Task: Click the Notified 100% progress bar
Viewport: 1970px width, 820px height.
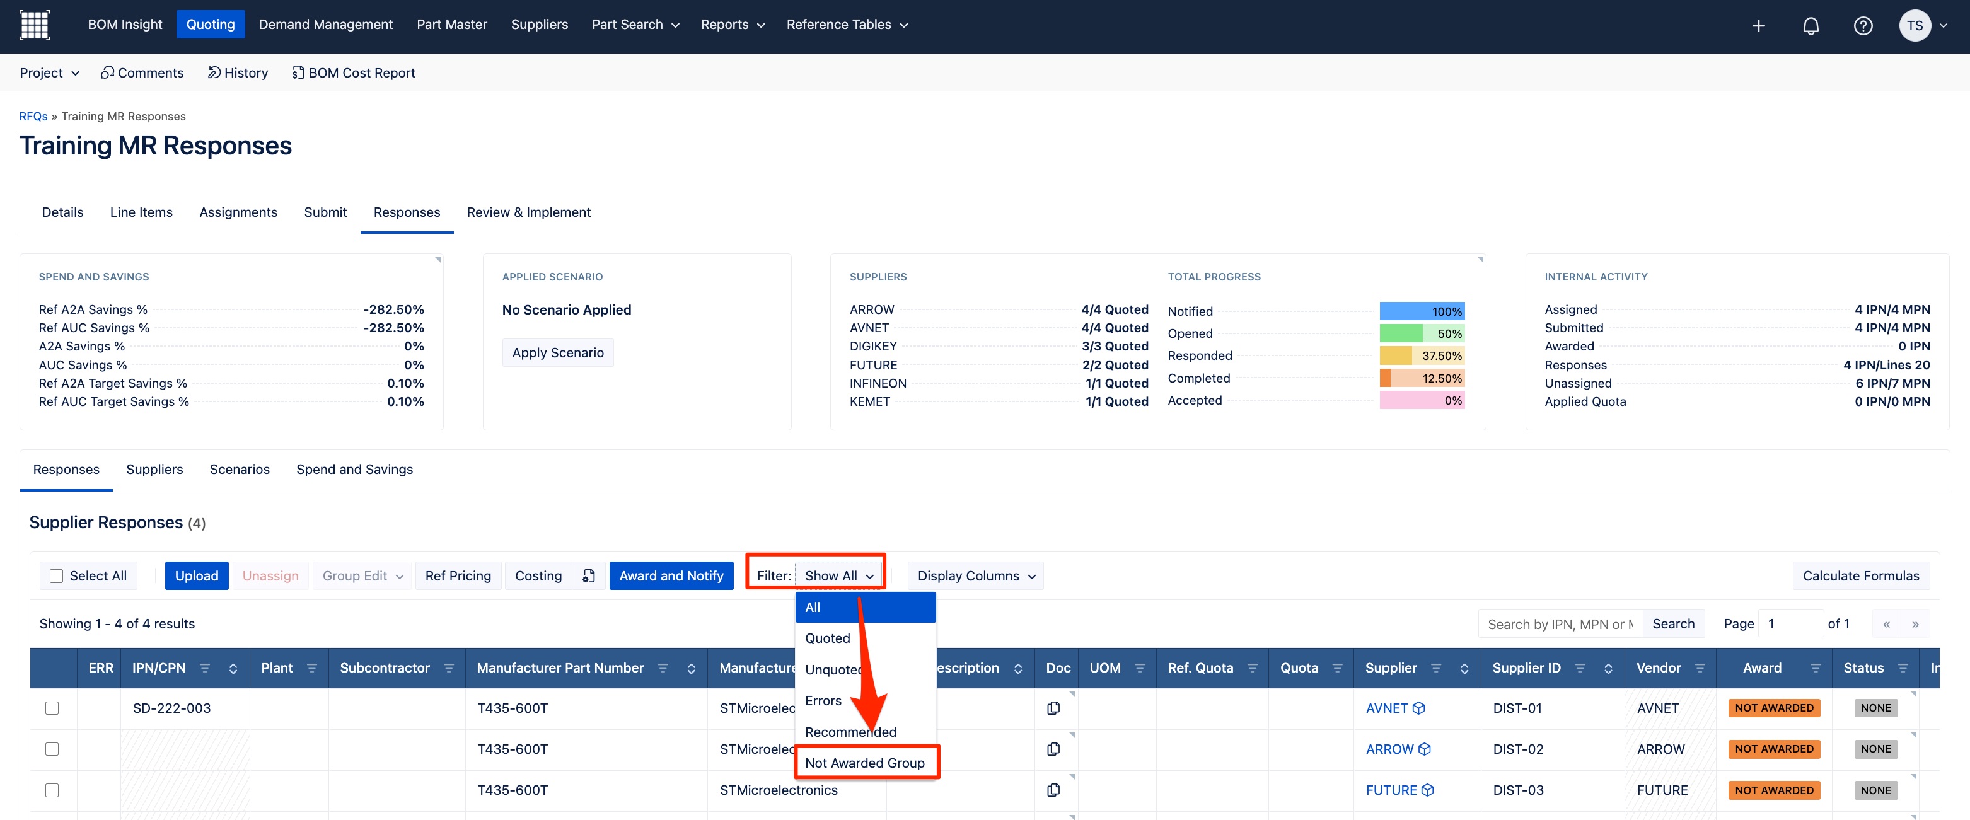Action: [1422, 311]
